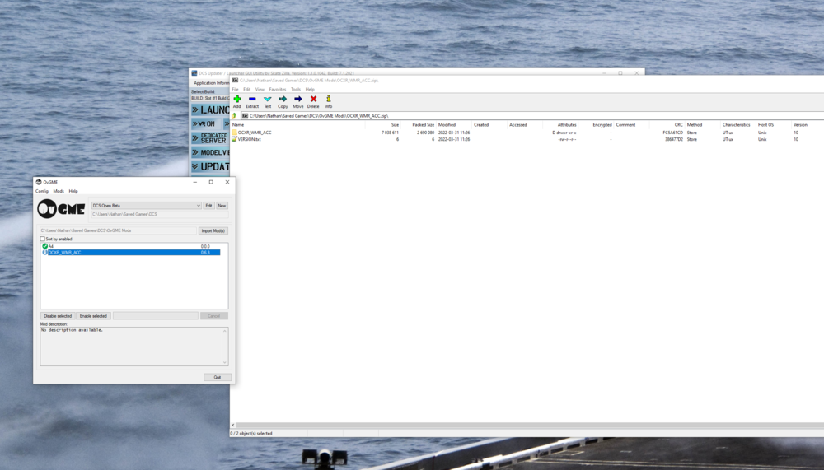Sort 7-Zip list by Method column
Screen dimensions: 824x470
coord(702,125)
